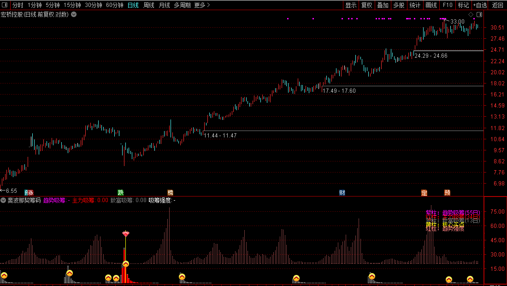Click the diamond icon above price axis
This screenshot has width=507, height=286.
point(471,15)
